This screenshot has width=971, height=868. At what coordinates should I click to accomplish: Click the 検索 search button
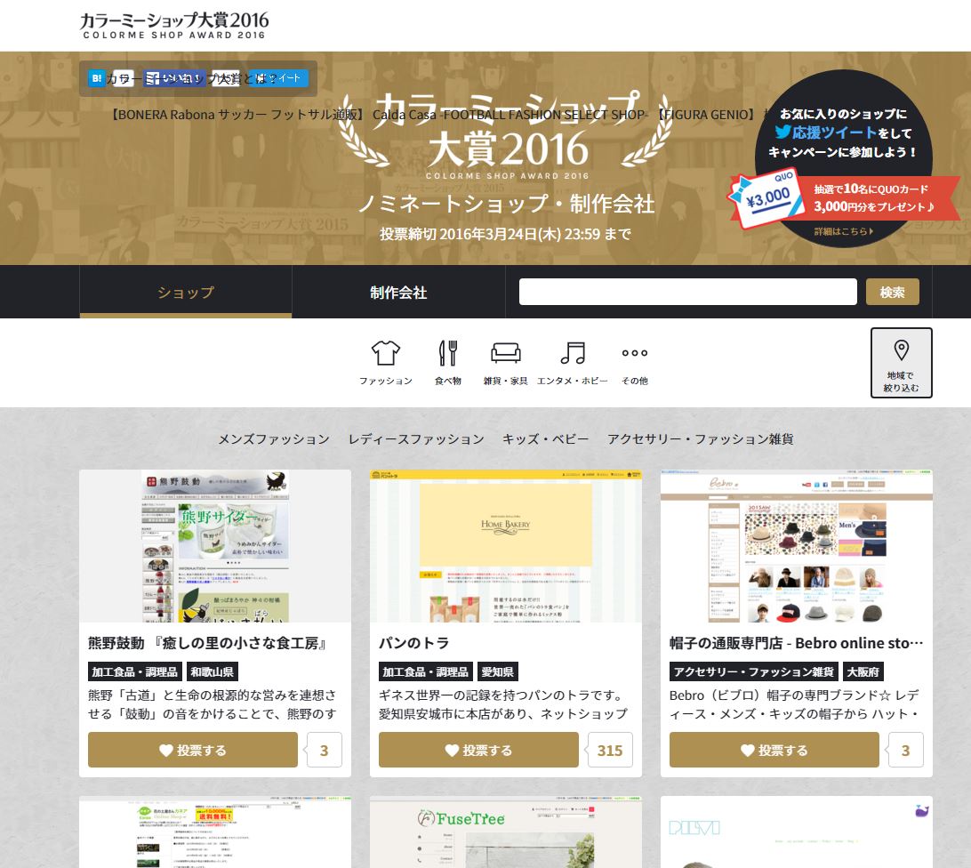tap(893, 292)
